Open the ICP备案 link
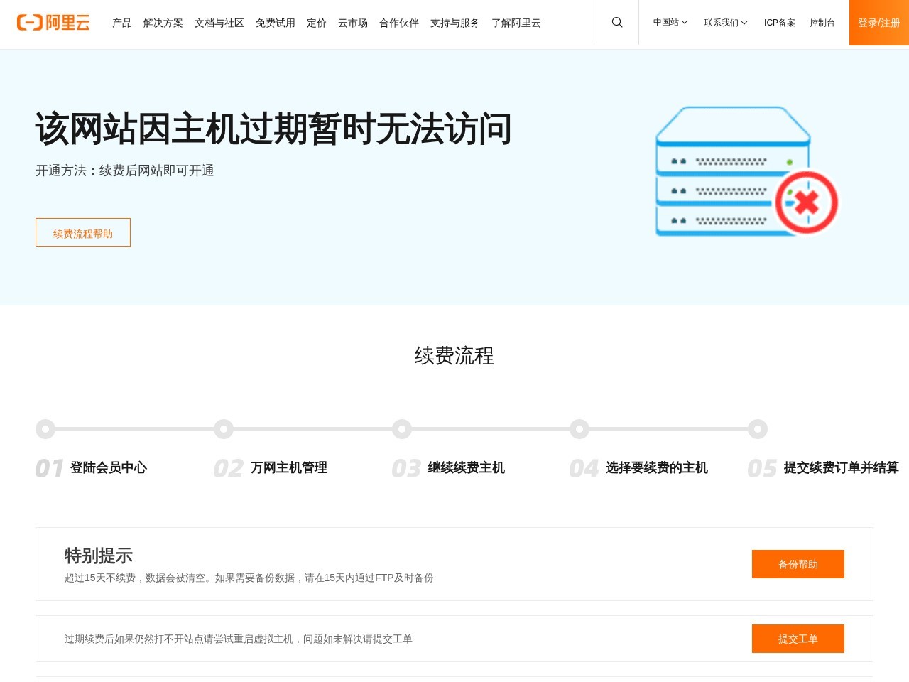Screen dimensions: 909x682 click(x=779, y=22)
